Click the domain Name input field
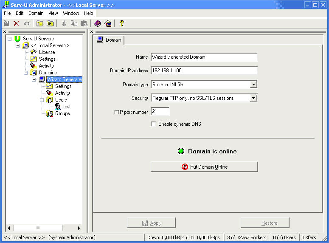The height and width of the screenshot is (243, 329). pyautogui.click(x=204, y=57)
